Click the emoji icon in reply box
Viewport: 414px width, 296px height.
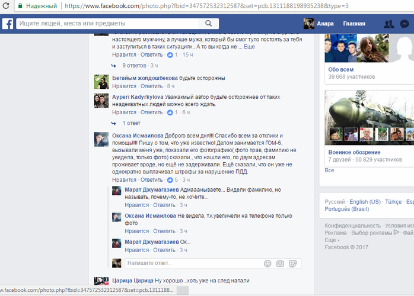(x=267, y=263)
